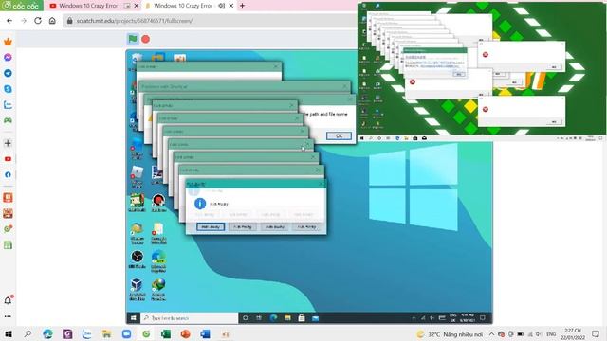Click the picture-in-picture video overlay
Screen dimensions: 607x341
point(481,72)
